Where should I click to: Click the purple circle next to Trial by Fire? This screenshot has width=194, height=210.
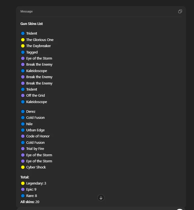[23, 148]
